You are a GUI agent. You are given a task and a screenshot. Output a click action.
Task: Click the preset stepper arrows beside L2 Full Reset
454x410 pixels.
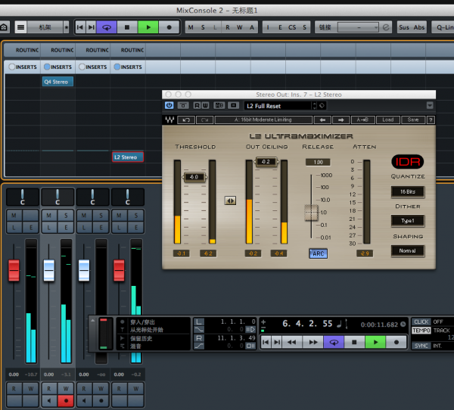[315, 106]
